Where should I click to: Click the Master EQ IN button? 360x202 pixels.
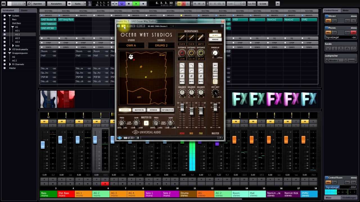click(146, 123)
